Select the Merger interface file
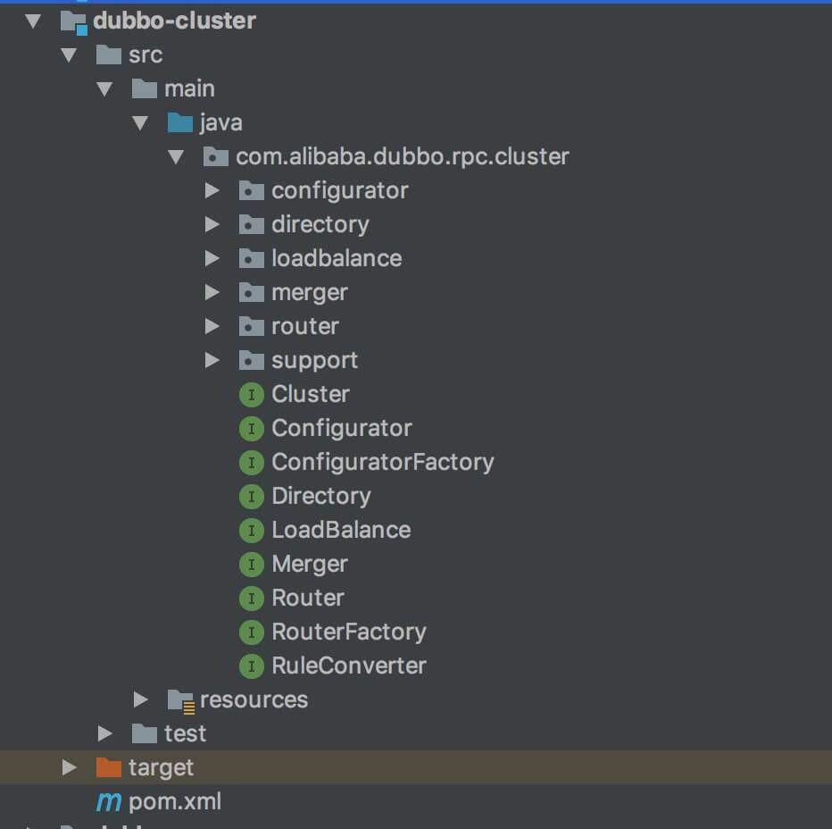Screen dimensions: 832x829 (309, 564)
